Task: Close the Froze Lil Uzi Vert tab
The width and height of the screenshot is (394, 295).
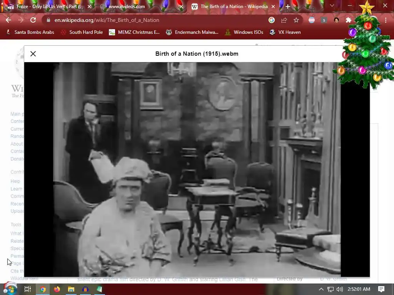Action: 89,7
